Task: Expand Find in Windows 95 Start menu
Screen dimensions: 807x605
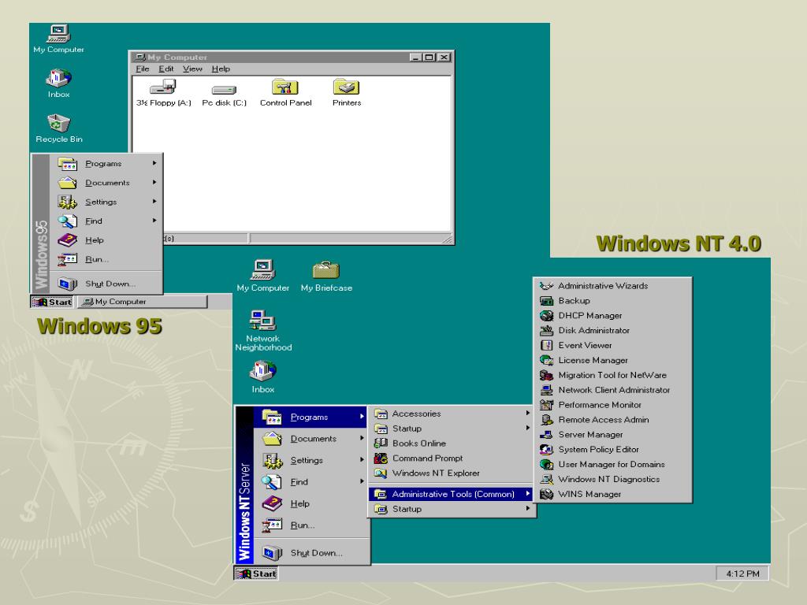Action: point(106,221)
